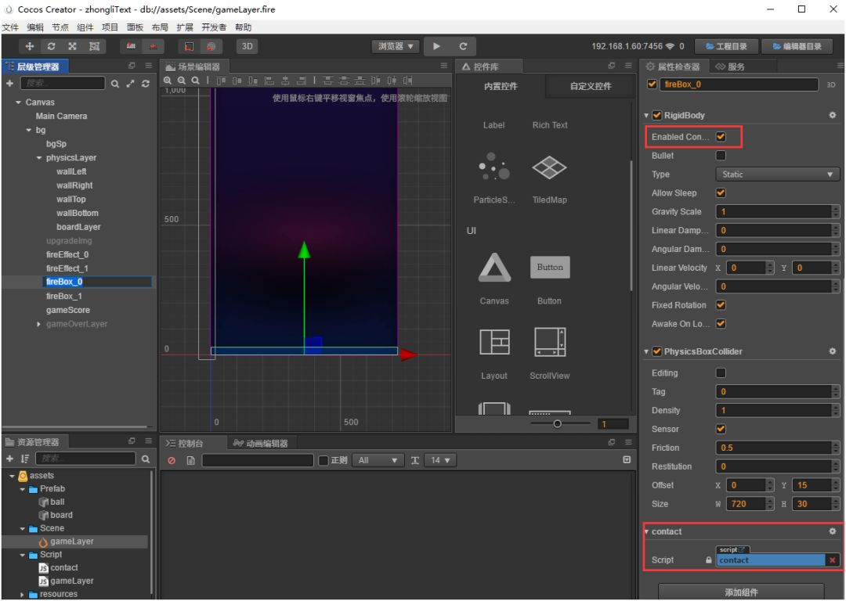846x601 pixels.
Task: Toggle the Allow Sleep checkbox
Action: tap(721, 193)
